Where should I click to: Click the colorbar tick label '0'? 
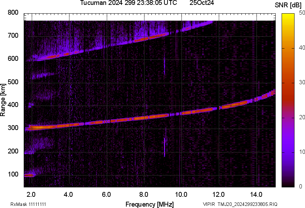300,187
